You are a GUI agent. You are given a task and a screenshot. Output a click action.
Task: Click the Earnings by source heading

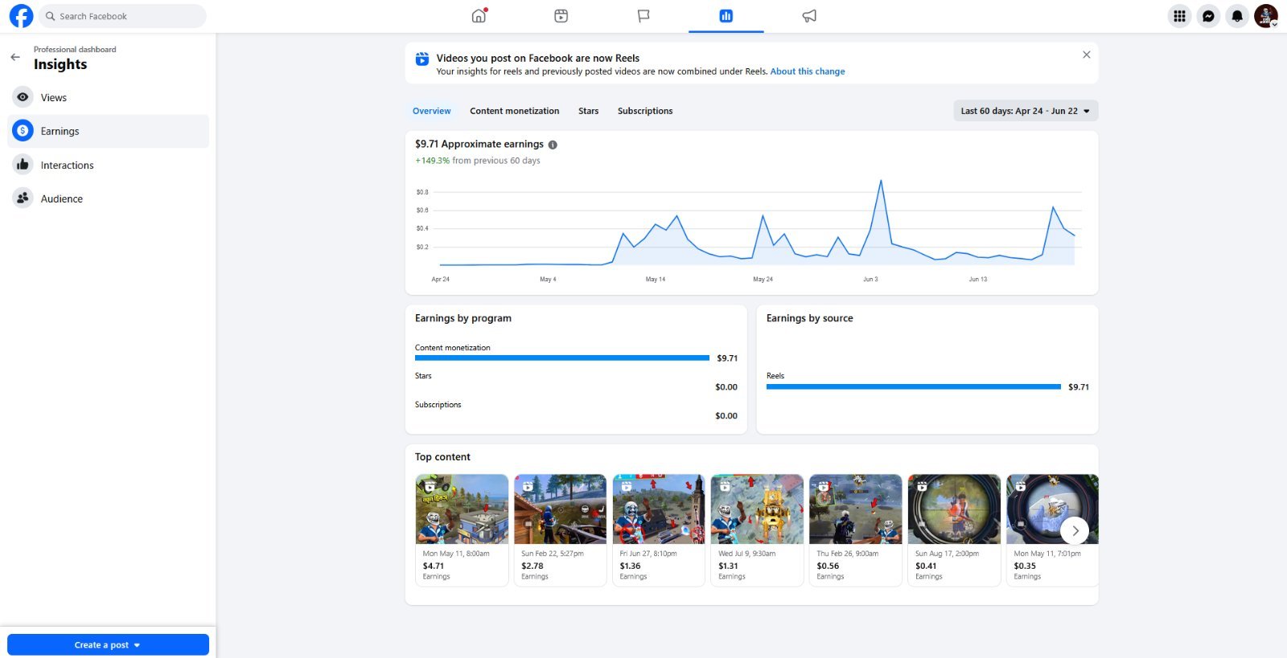click(x=809, y=318)
